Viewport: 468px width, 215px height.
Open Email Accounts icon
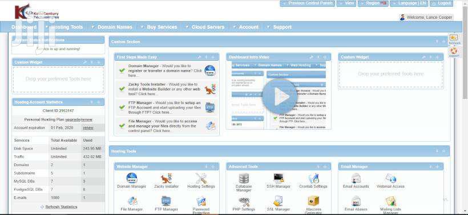click(356, 178)
